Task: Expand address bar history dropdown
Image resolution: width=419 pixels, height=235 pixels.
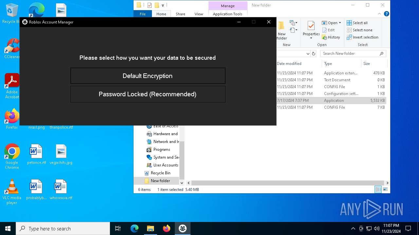Action: (308, 54)
